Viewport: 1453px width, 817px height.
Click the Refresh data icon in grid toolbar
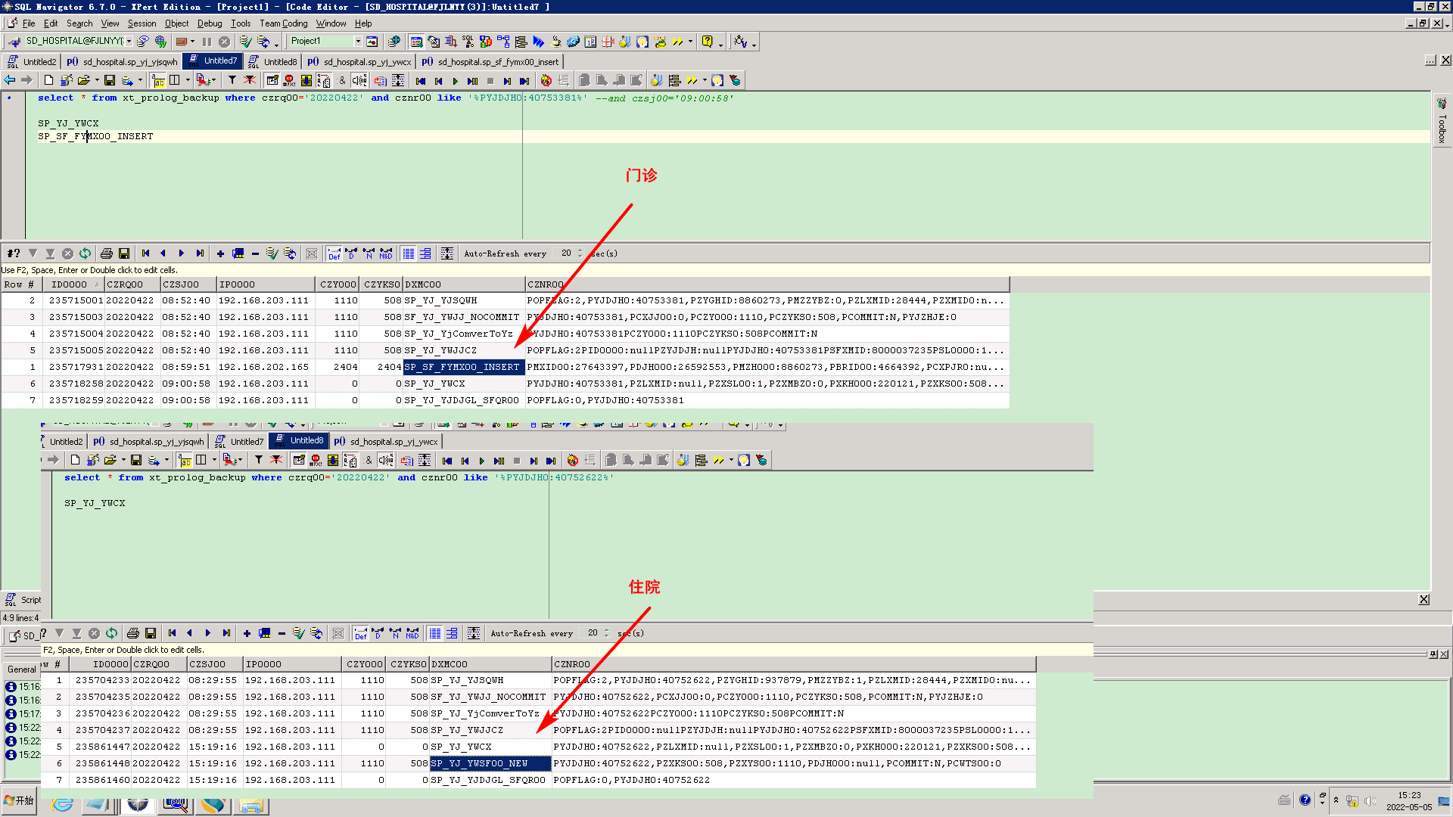click(x=85, y=253)
